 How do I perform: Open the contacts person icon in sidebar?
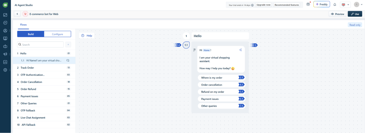pyautogui.click(x=5, y=31)
